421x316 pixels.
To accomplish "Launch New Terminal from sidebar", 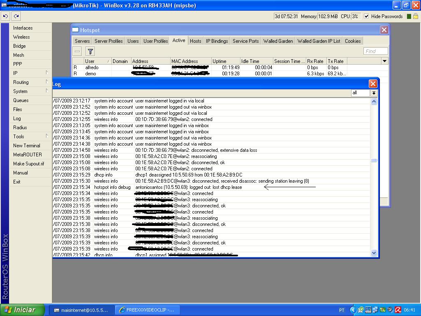I will [27, 146].
